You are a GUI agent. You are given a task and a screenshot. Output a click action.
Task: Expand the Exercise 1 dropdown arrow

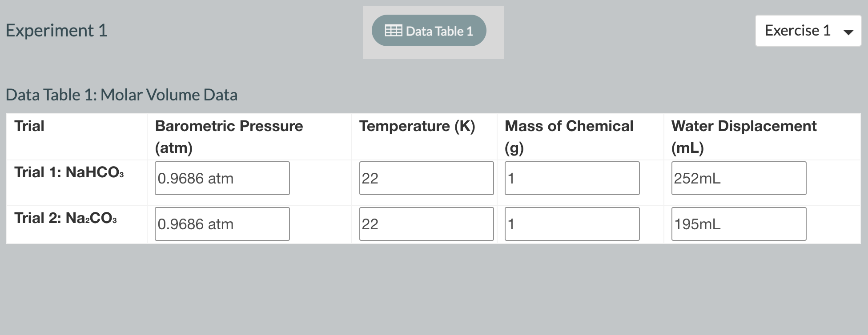[x=848, y=32]
